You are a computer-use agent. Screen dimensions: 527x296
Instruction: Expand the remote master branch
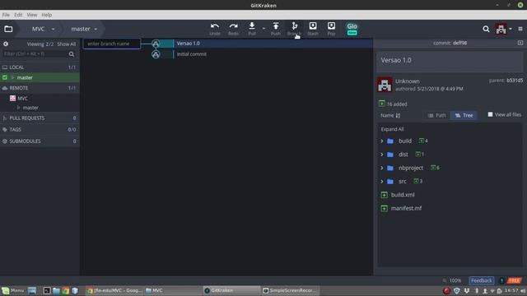[18, 108]
